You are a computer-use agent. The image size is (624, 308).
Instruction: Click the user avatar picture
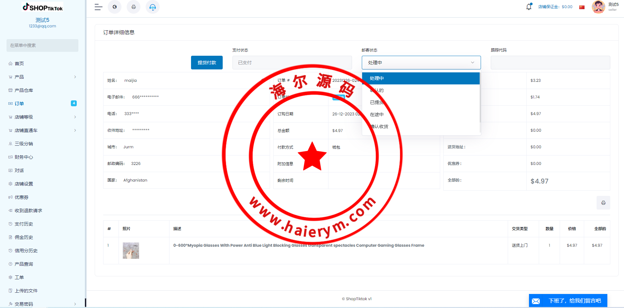click(x=598, y=7)
